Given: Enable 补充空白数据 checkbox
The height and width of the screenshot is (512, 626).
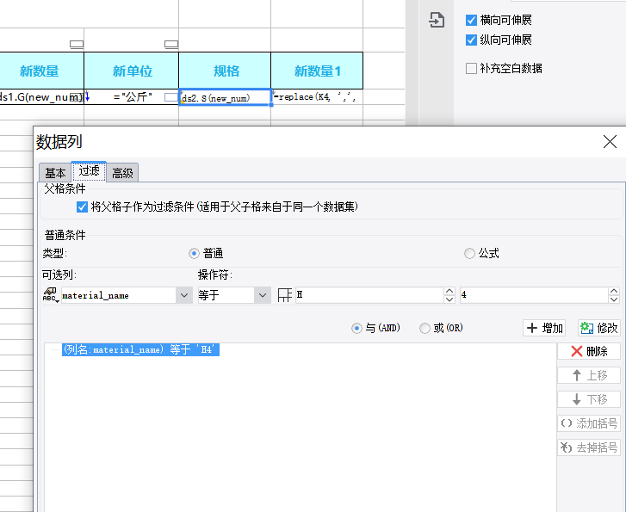Looking at the screenshot, I should coord(471,68).
